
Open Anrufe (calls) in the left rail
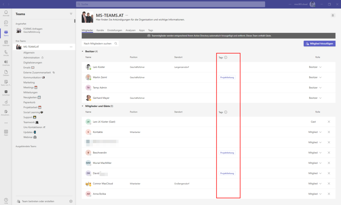pos(6,53)
